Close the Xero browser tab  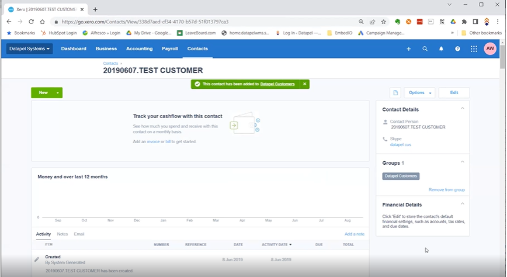coord(82,9)
